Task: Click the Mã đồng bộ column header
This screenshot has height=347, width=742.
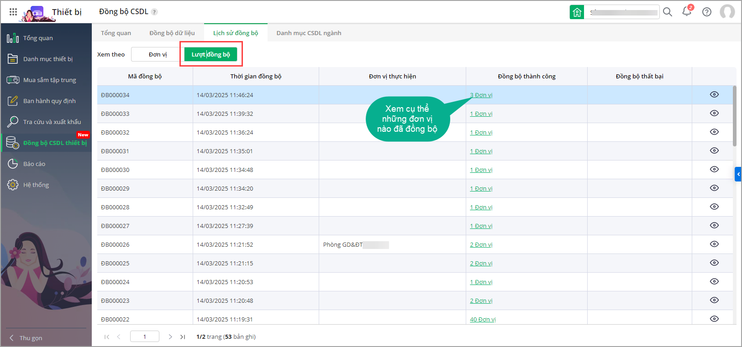Action: (x=145, y=76)
